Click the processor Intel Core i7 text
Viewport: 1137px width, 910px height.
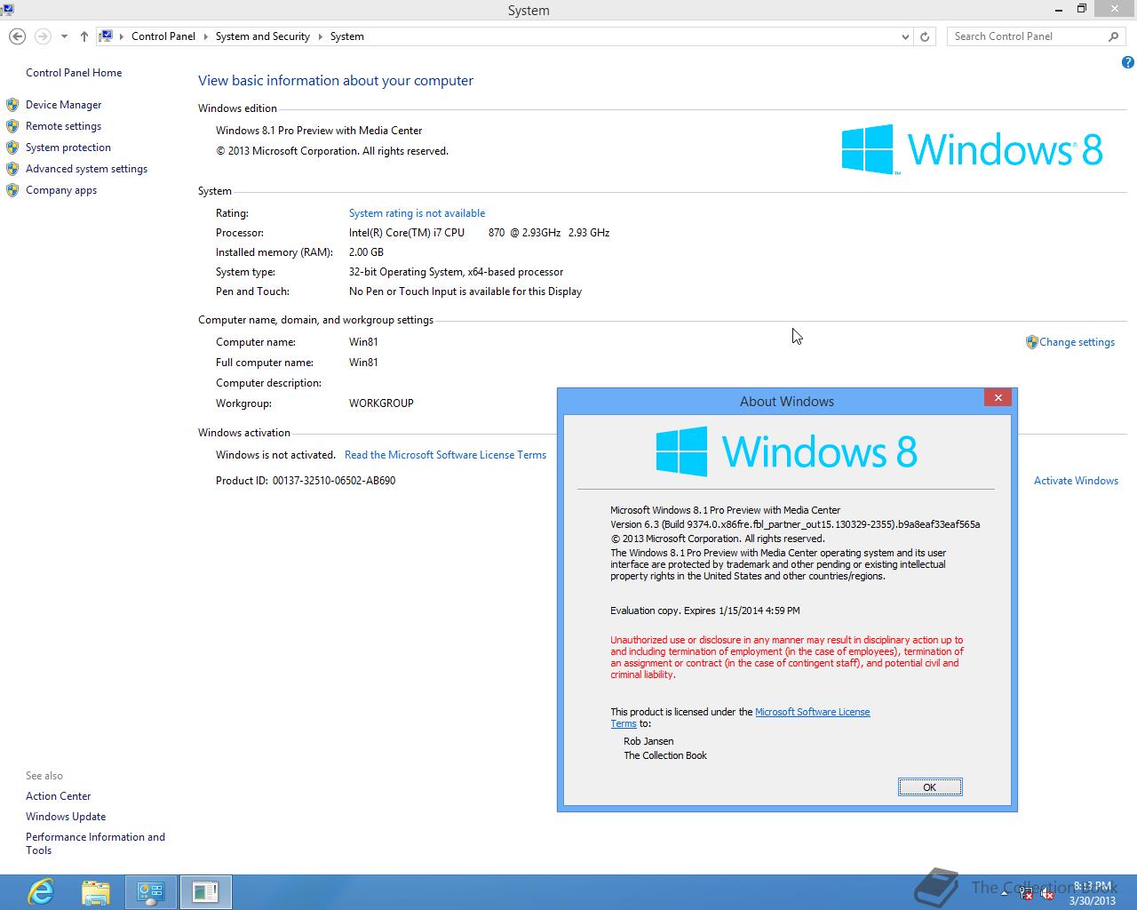pos(479,233)
